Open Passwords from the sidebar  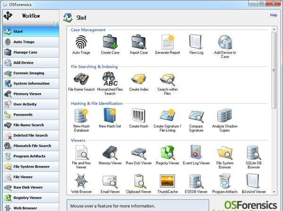(x=31, y=114)
